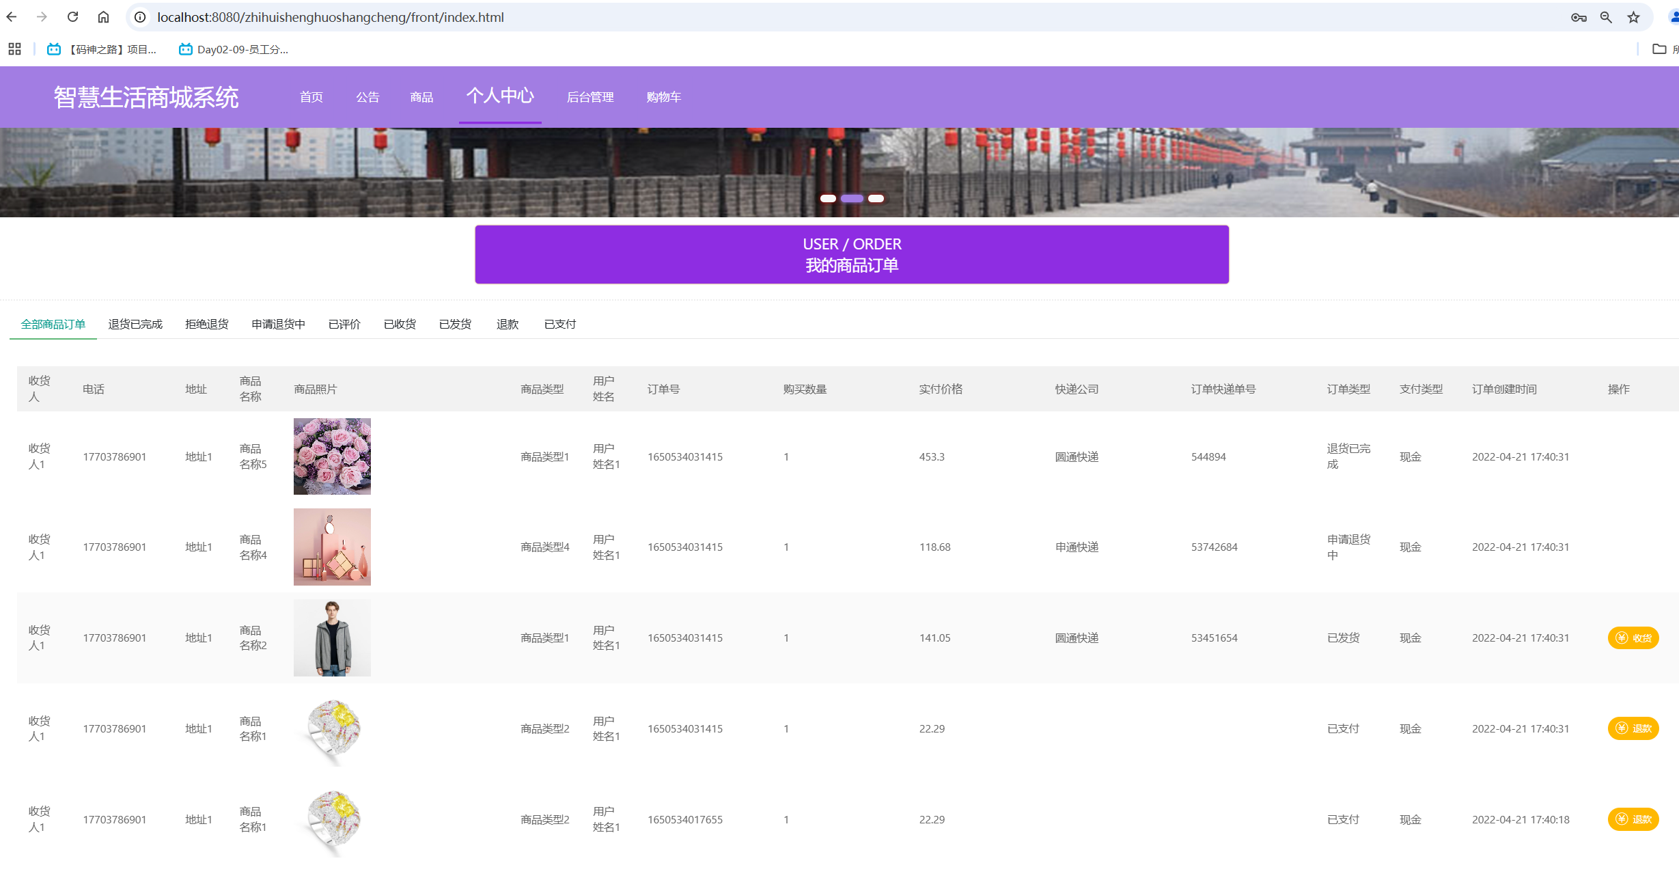Screen dimensions: 1679x876
Task: Click the tracking number 544894
Action: (1208, 456)
